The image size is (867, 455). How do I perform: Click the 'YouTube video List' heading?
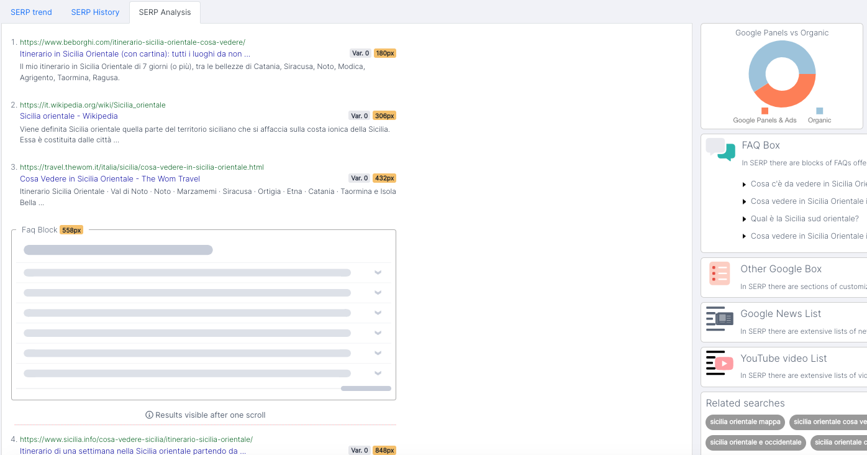[783, 359]
